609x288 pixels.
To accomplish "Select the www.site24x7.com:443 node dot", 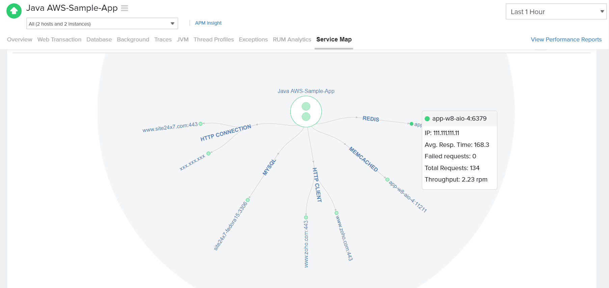I will click(x=201, y=124).
